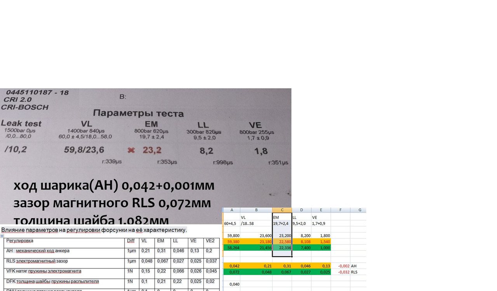Image resolution: width=497 pixels, height=291 pixels.
Task: Click the 'CRI-BOSCH' text on report
Action: [x=25, y=107]
